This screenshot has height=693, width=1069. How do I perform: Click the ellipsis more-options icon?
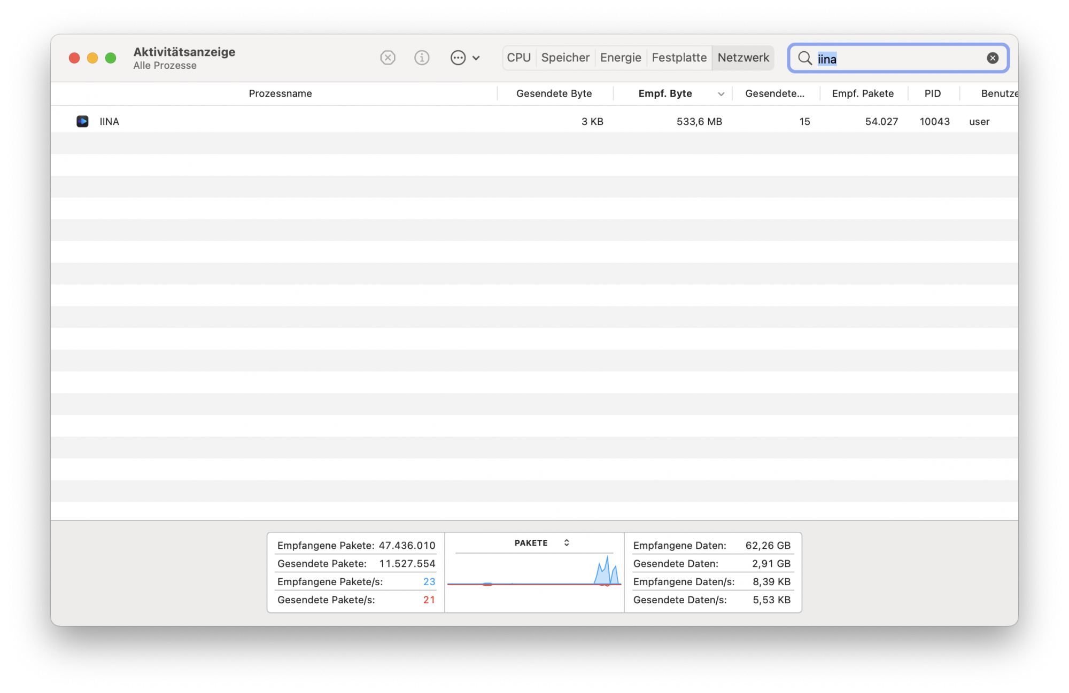coord(458,58)
